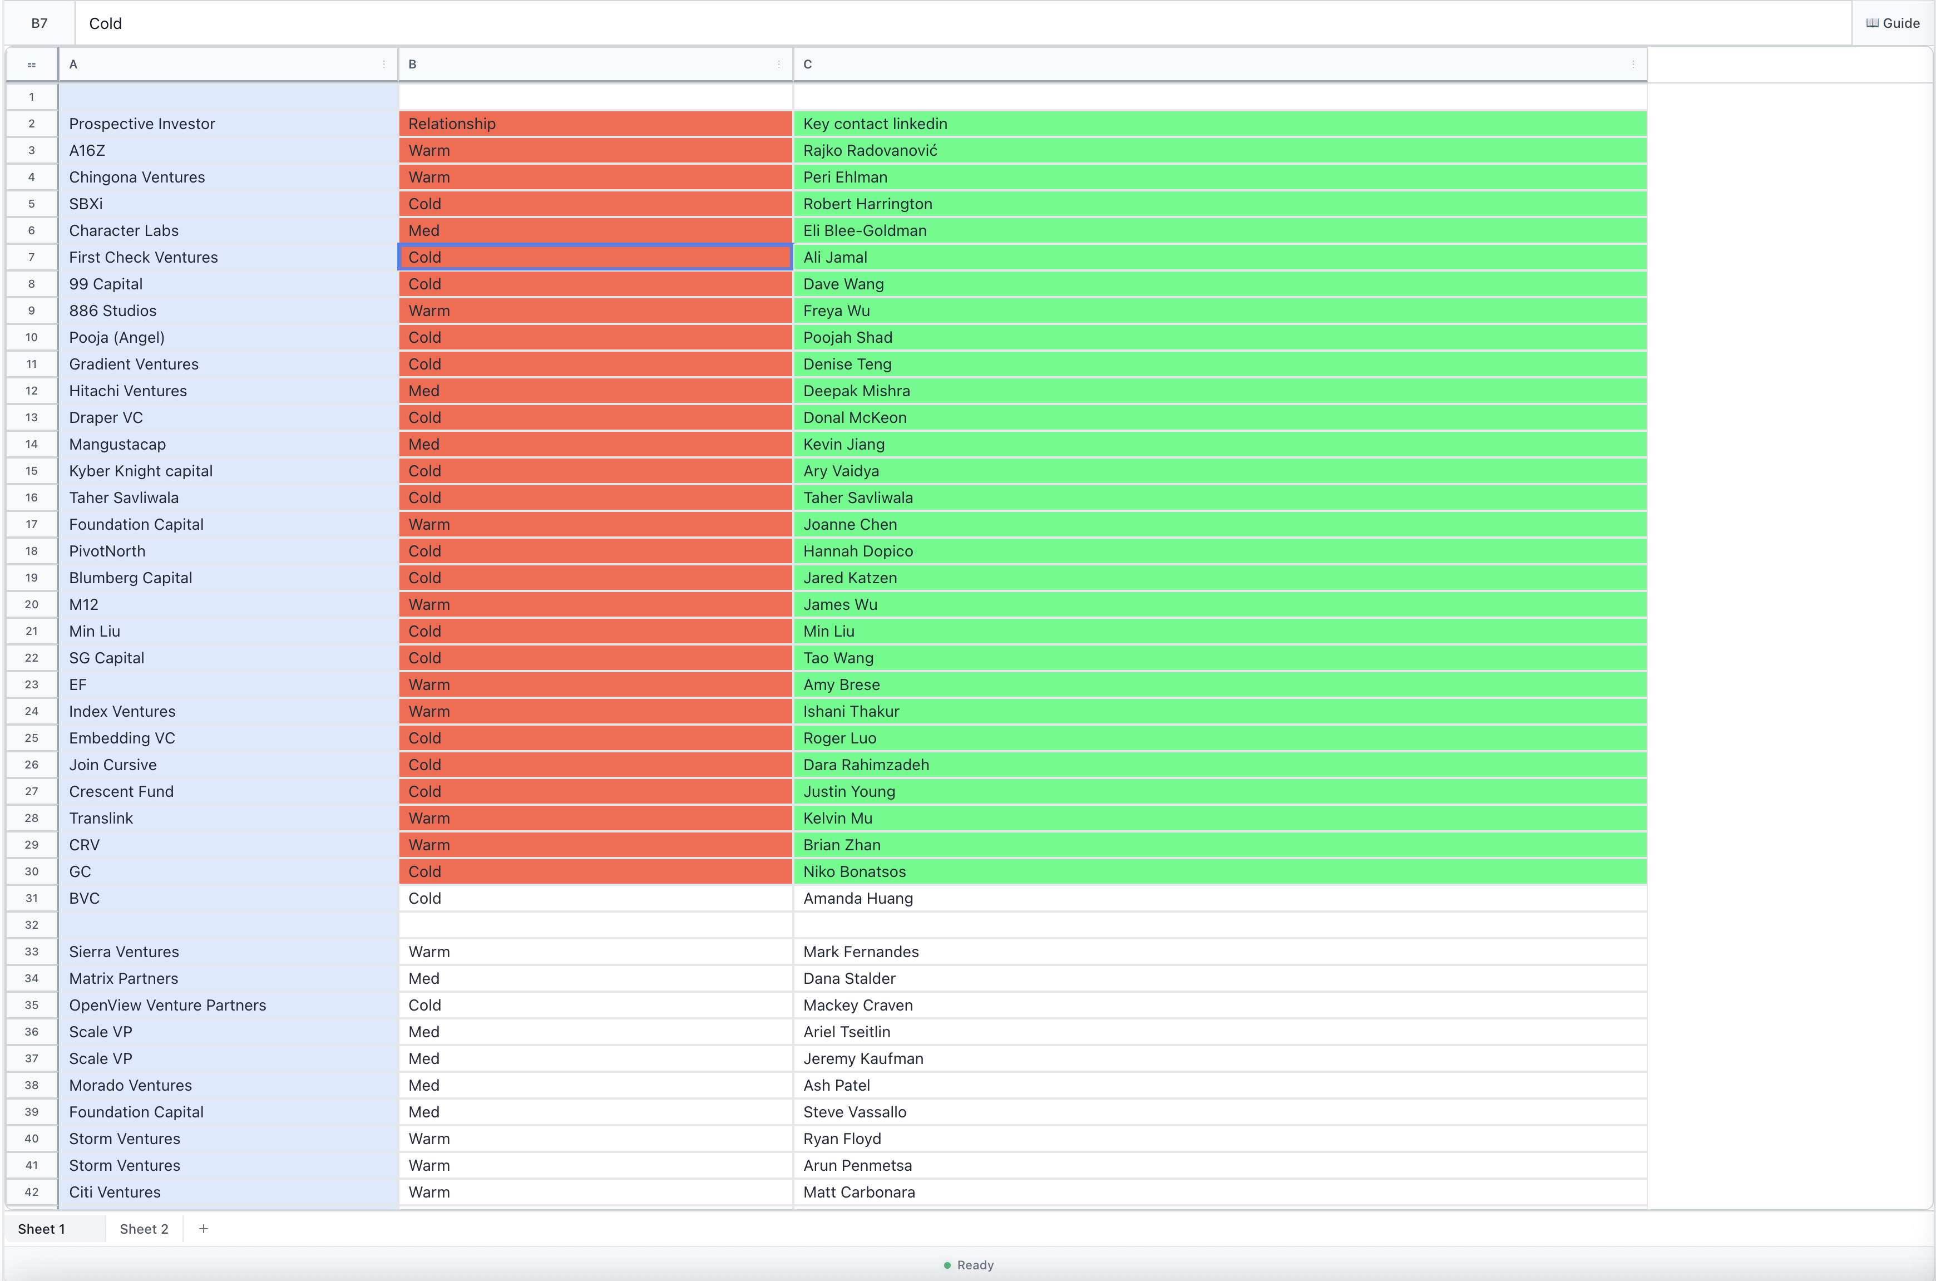
Task: Click 'Ryan Floyd' cell
Action: click(x=1220, y=1139)
